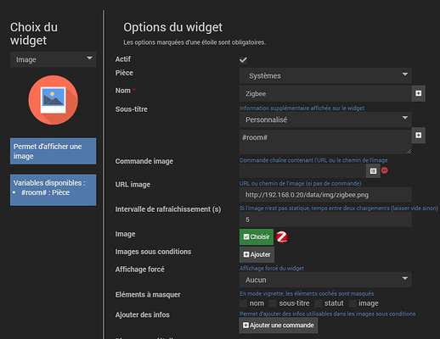Click the orange Image widget picture icon
440x339 pixels.
pyautogui.click(x=53, y=100)
